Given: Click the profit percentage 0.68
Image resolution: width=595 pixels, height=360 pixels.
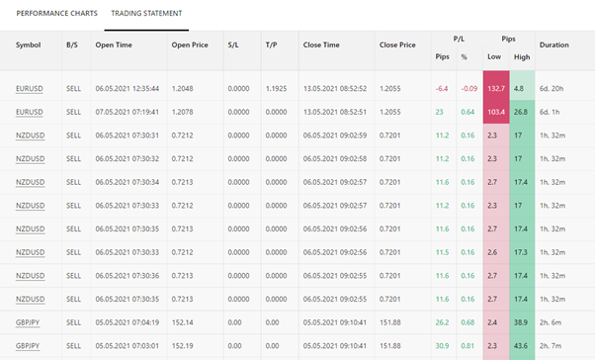Looking at the screenshot, I should (467, 322).
